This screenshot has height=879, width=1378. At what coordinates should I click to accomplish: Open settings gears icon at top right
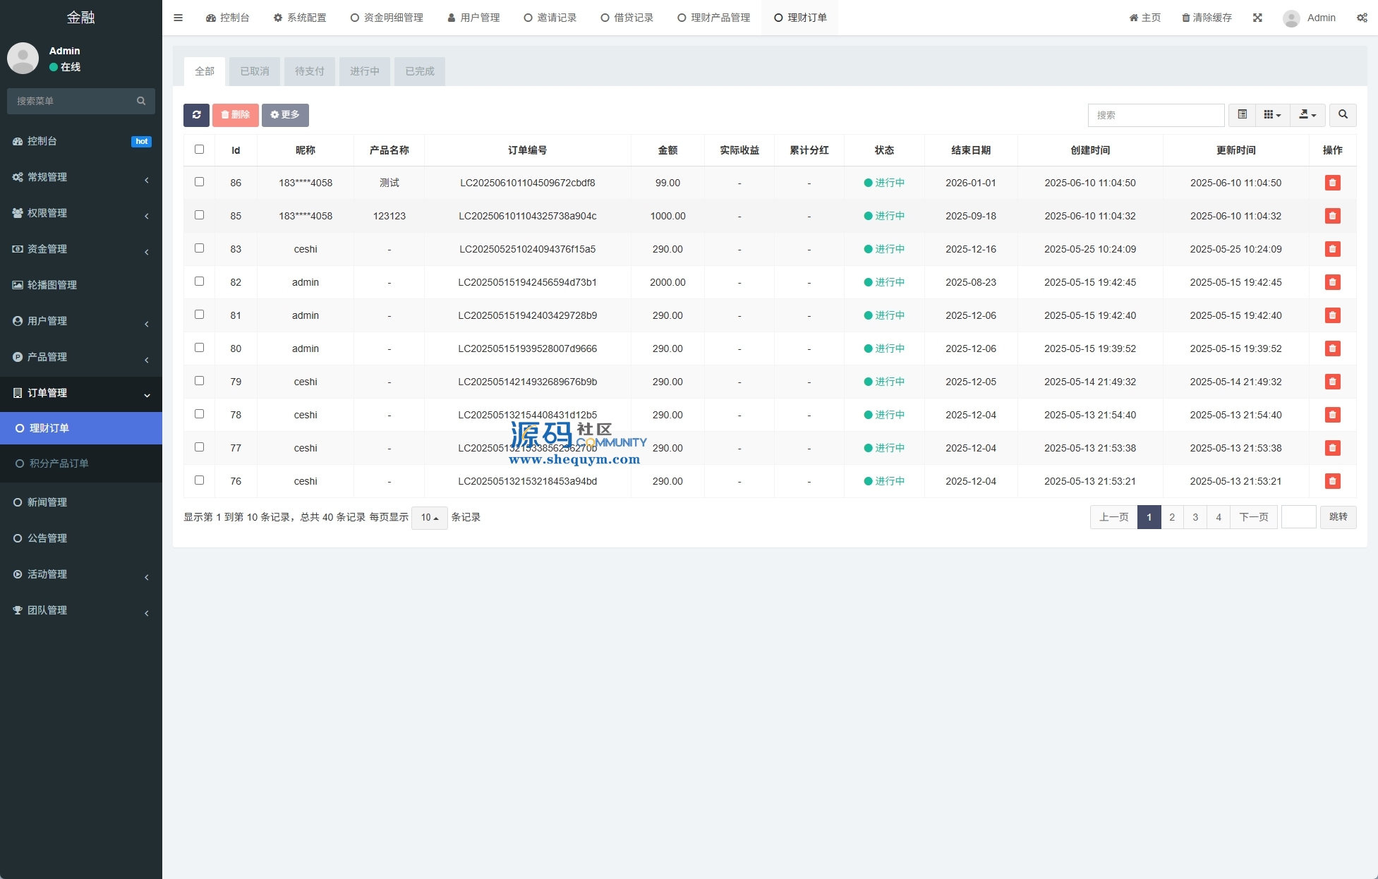(1362, 18)
